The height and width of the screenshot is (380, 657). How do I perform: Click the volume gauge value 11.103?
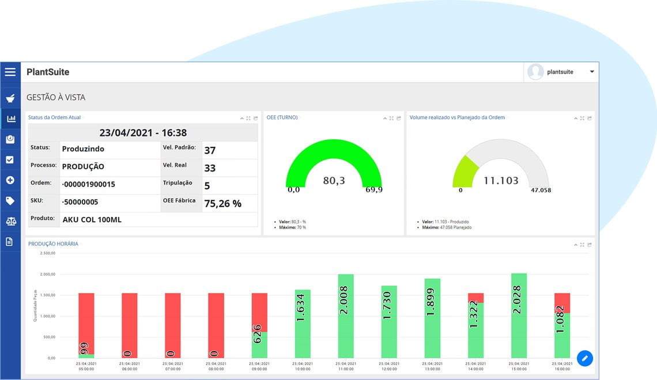[501, 180]
